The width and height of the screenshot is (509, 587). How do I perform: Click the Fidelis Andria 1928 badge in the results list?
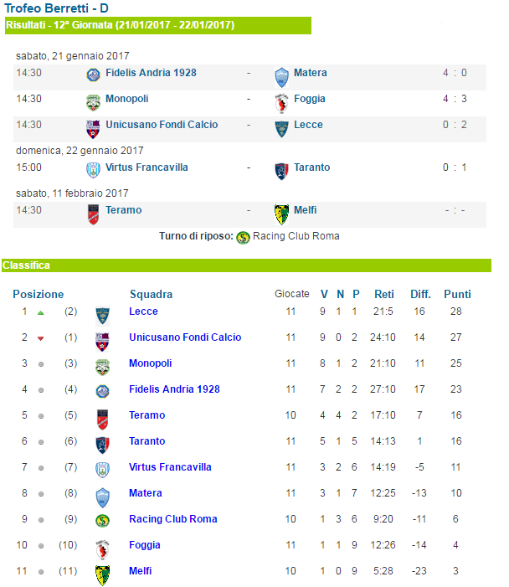click(93, 75)
